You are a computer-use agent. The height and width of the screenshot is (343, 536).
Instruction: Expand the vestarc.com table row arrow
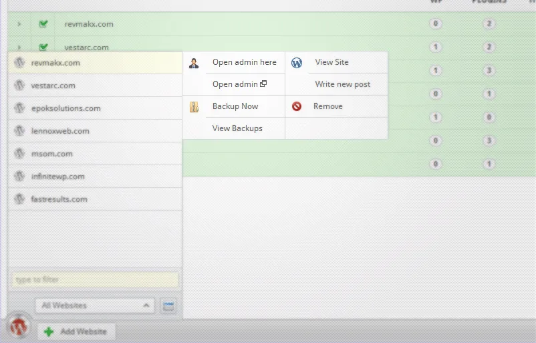19,47
